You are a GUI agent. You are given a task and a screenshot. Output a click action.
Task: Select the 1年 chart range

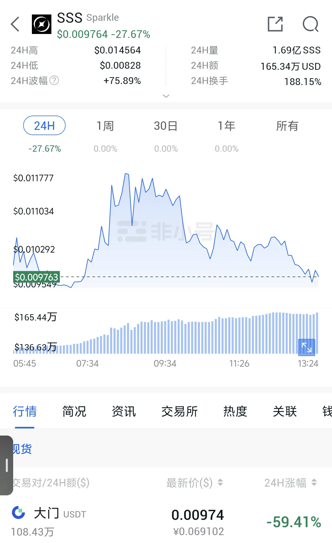[226, 126]
